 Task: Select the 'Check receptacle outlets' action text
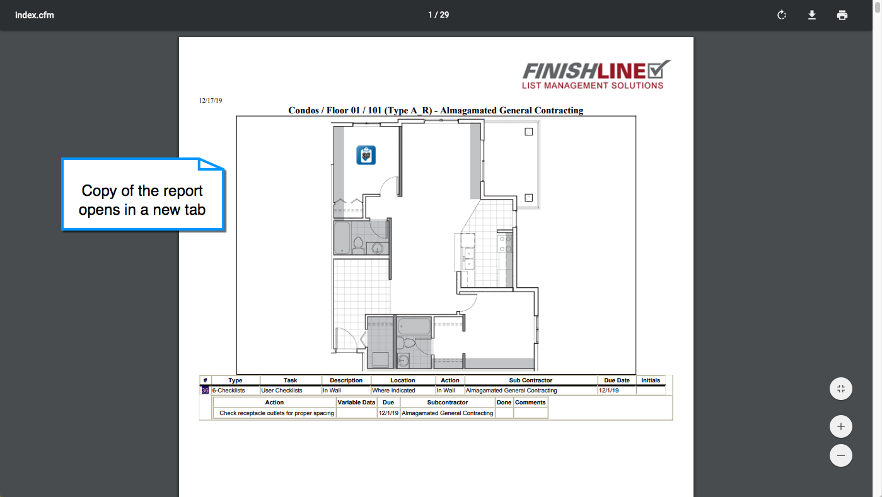(x=277, y=413)
